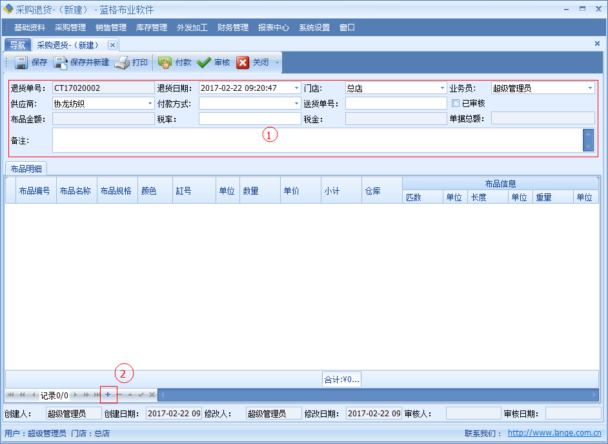Image resolution: width=608 pixels, height=444 pixels.
Task: Click the red 关闭 close icon
Action: pyautogui.click(x=243, y=63)
